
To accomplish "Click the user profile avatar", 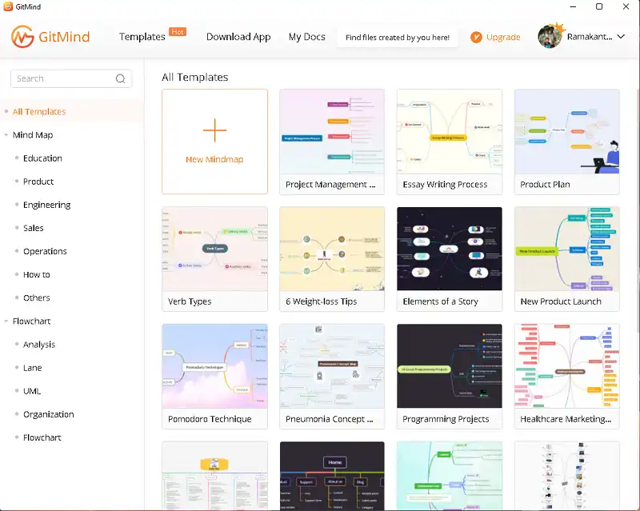I will (550, 37).
